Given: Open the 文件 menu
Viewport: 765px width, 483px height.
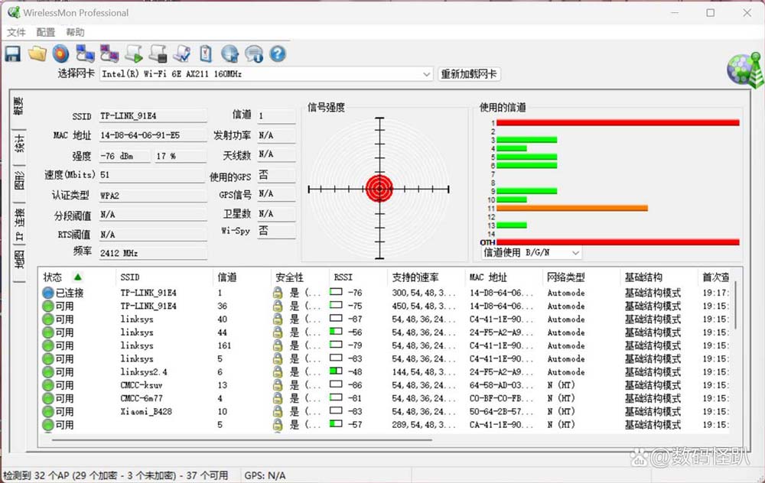Looking at the screenshot, I should pyautogui.click(x=16, y=32).
